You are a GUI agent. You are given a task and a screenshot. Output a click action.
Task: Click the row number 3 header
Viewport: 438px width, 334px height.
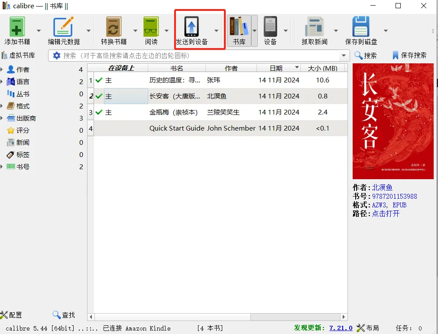pyautogui.click(x=91, y=112)
